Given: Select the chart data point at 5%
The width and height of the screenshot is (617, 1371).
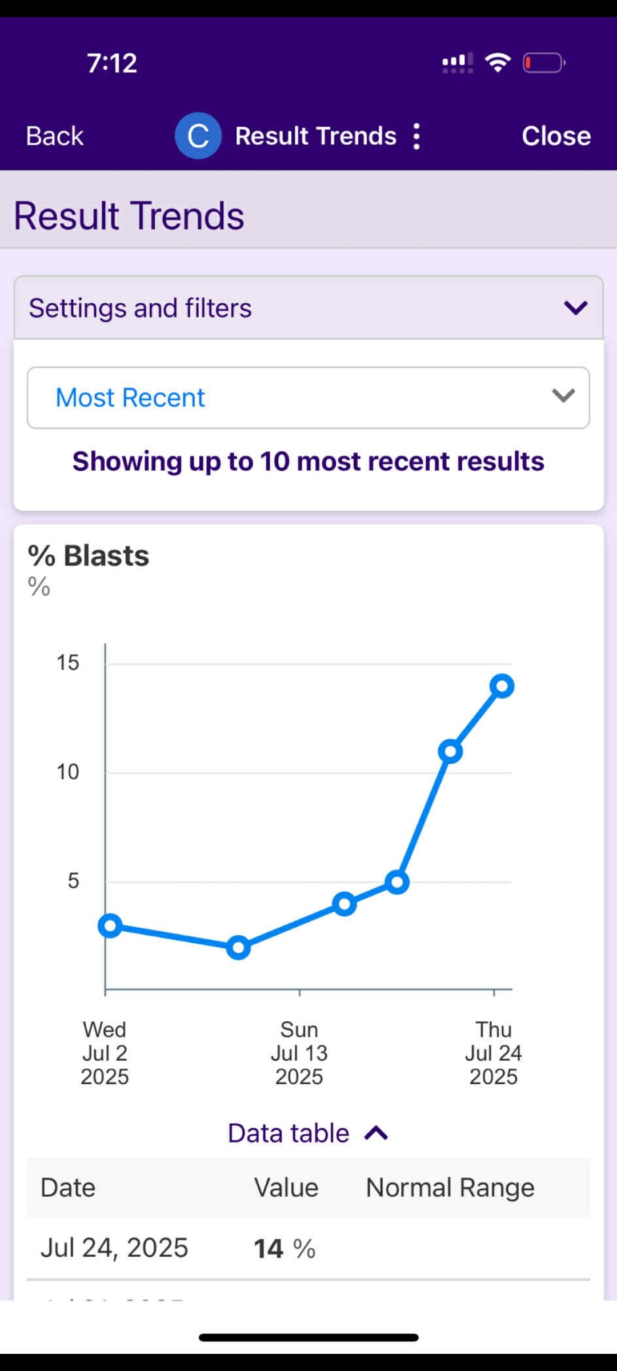Looking at the screenshot, I should click(x=397, y=882).
